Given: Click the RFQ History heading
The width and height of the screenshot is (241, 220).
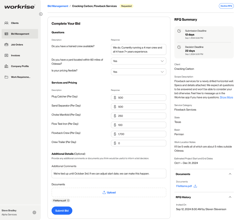Looking at the screenshot, I should tap(183, 197).
